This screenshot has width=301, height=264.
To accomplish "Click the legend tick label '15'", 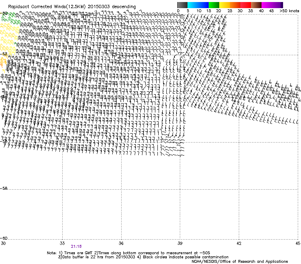I will coord(209,11).
